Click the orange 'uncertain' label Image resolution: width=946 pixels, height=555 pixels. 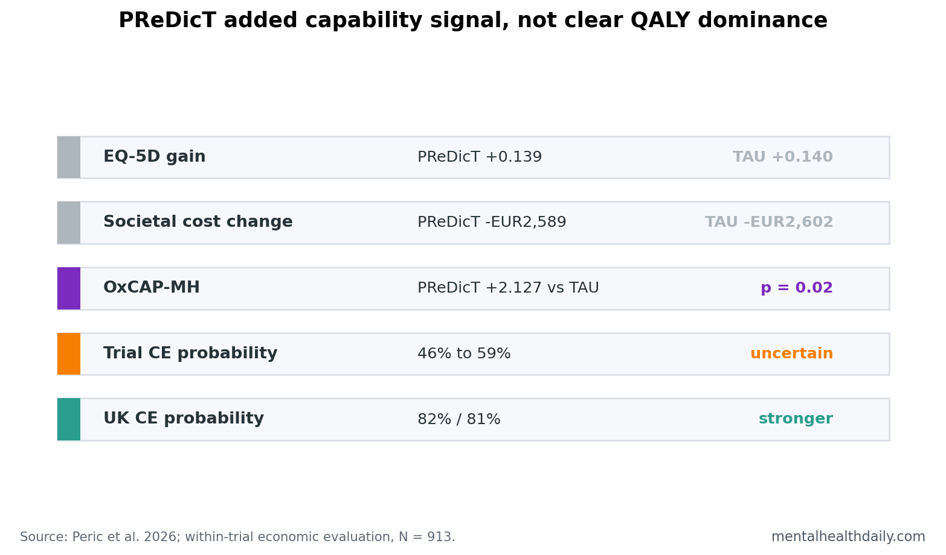tap(791, 354)
